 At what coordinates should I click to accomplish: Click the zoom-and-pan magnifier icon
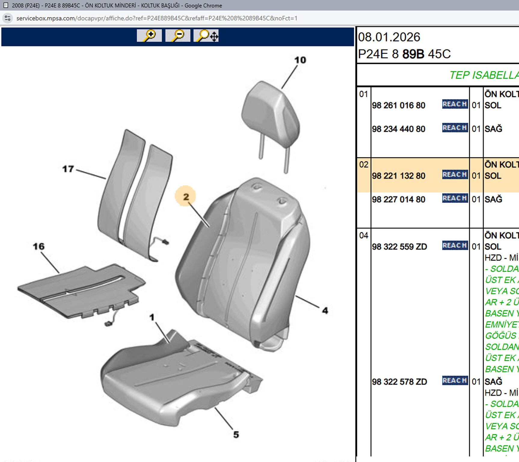tap(206, 36)
